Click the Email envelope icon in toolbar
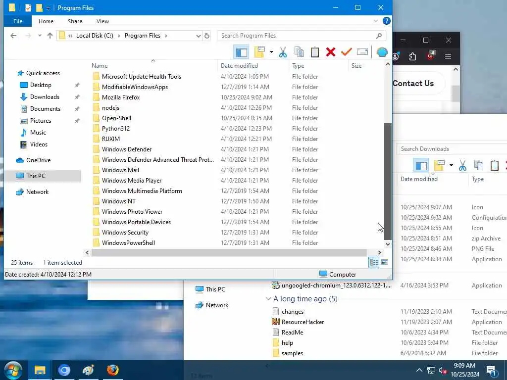Screen dimensions: 507x380 362,52
